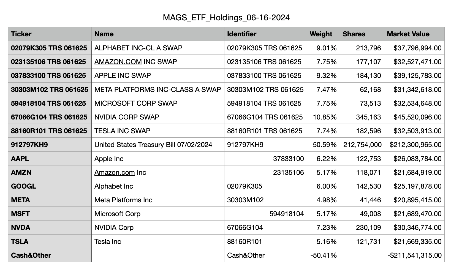Click the Identifier header cell

coord(265,34)
